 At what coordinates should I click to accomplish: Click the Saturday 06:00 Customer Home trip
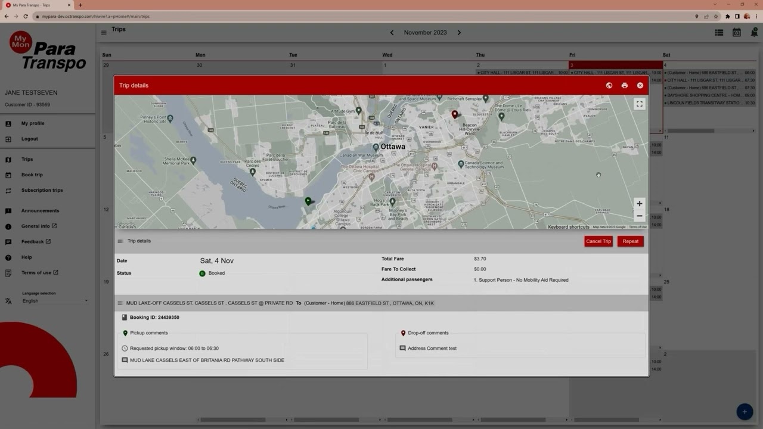[x=710, y=73]
